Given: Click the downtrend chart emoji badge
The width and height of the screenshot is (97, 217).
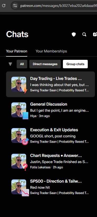Looking at the screenshot, I should point(25,193).
